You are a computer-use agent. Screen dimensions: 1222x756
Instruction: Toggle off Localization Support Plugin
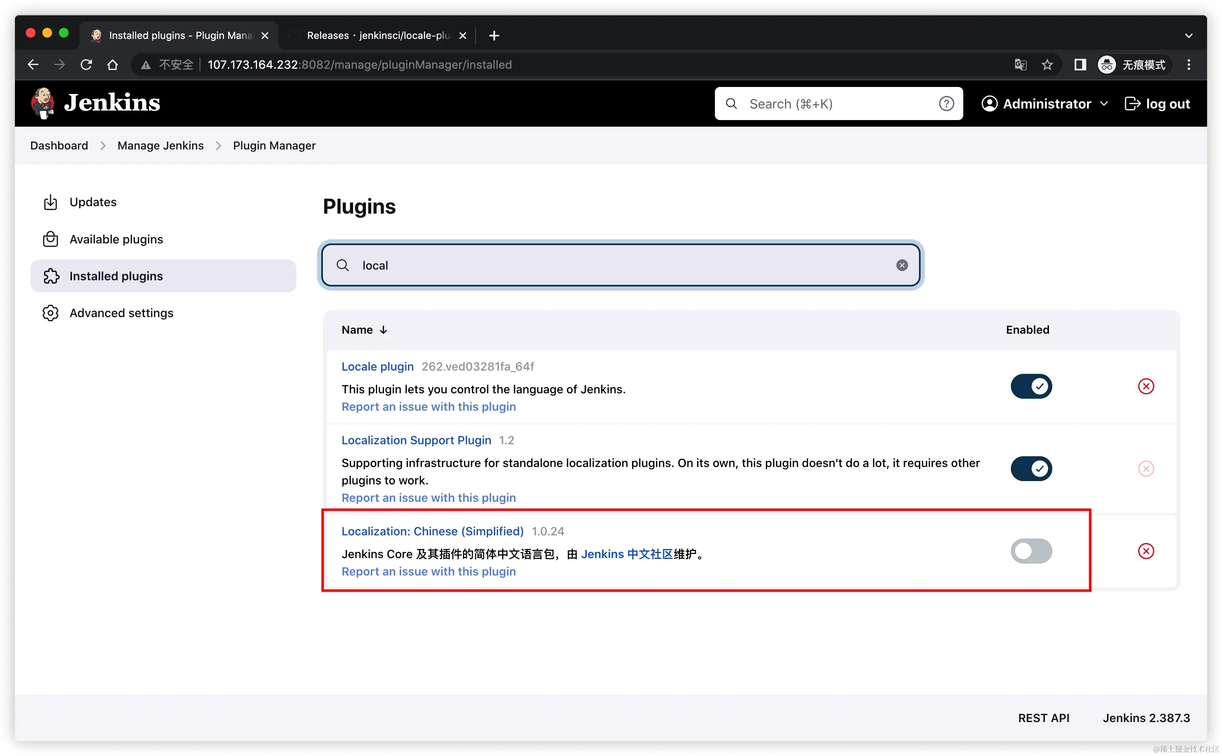pyautogui.click(x=1031, y=469)
